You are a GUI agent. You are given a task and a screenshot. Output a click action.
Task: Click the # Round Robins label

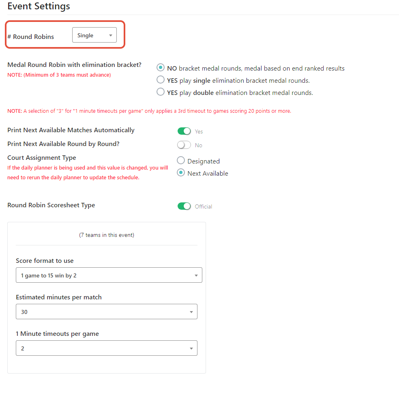point(31,37)
